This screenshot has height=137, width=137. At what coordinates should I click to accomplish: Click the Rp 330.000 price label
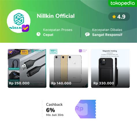coord(103,83)
